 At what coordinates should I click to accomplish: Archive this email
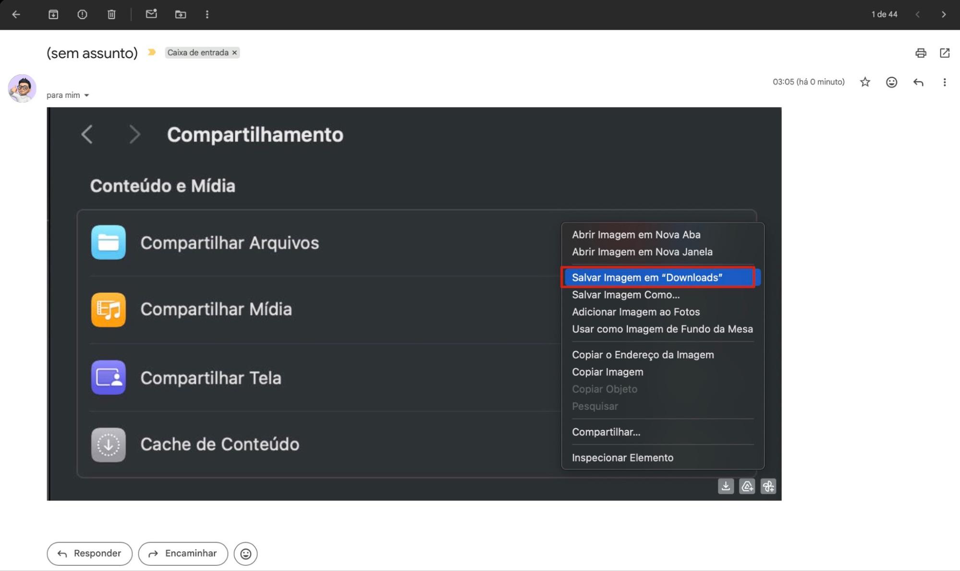coord(54,14)
